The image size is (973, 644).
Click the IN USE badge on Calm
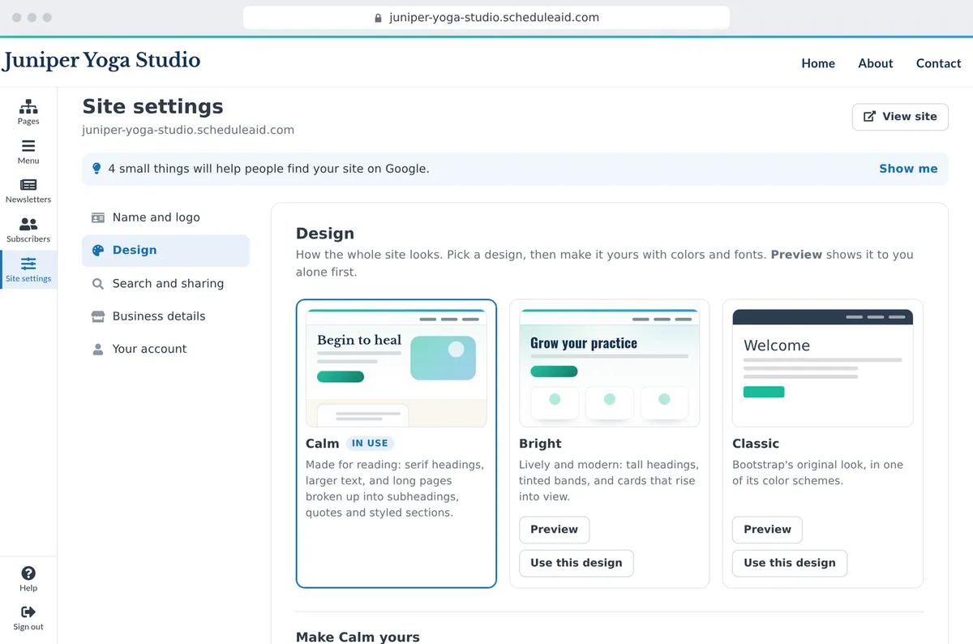pyautogui.click(x=370, y=444)
